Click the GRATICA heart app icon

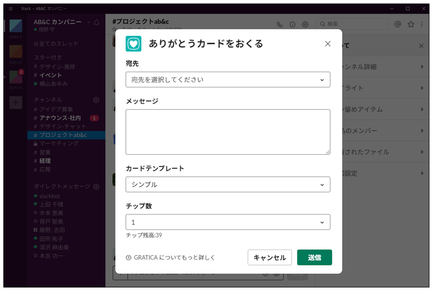tap(133, 44)
